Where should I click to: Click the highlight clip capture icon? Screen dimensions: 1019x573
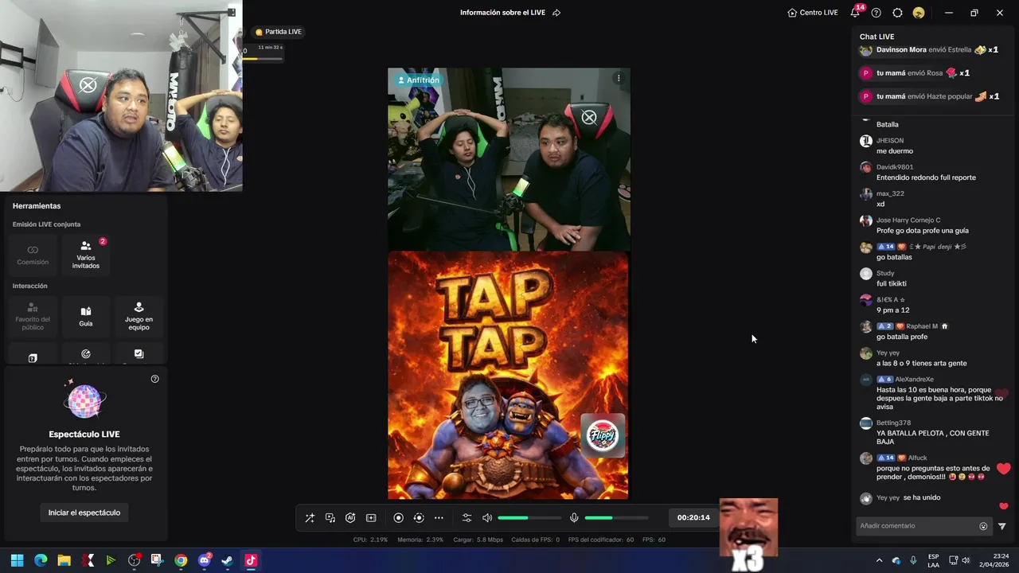(x=371, y=518)
